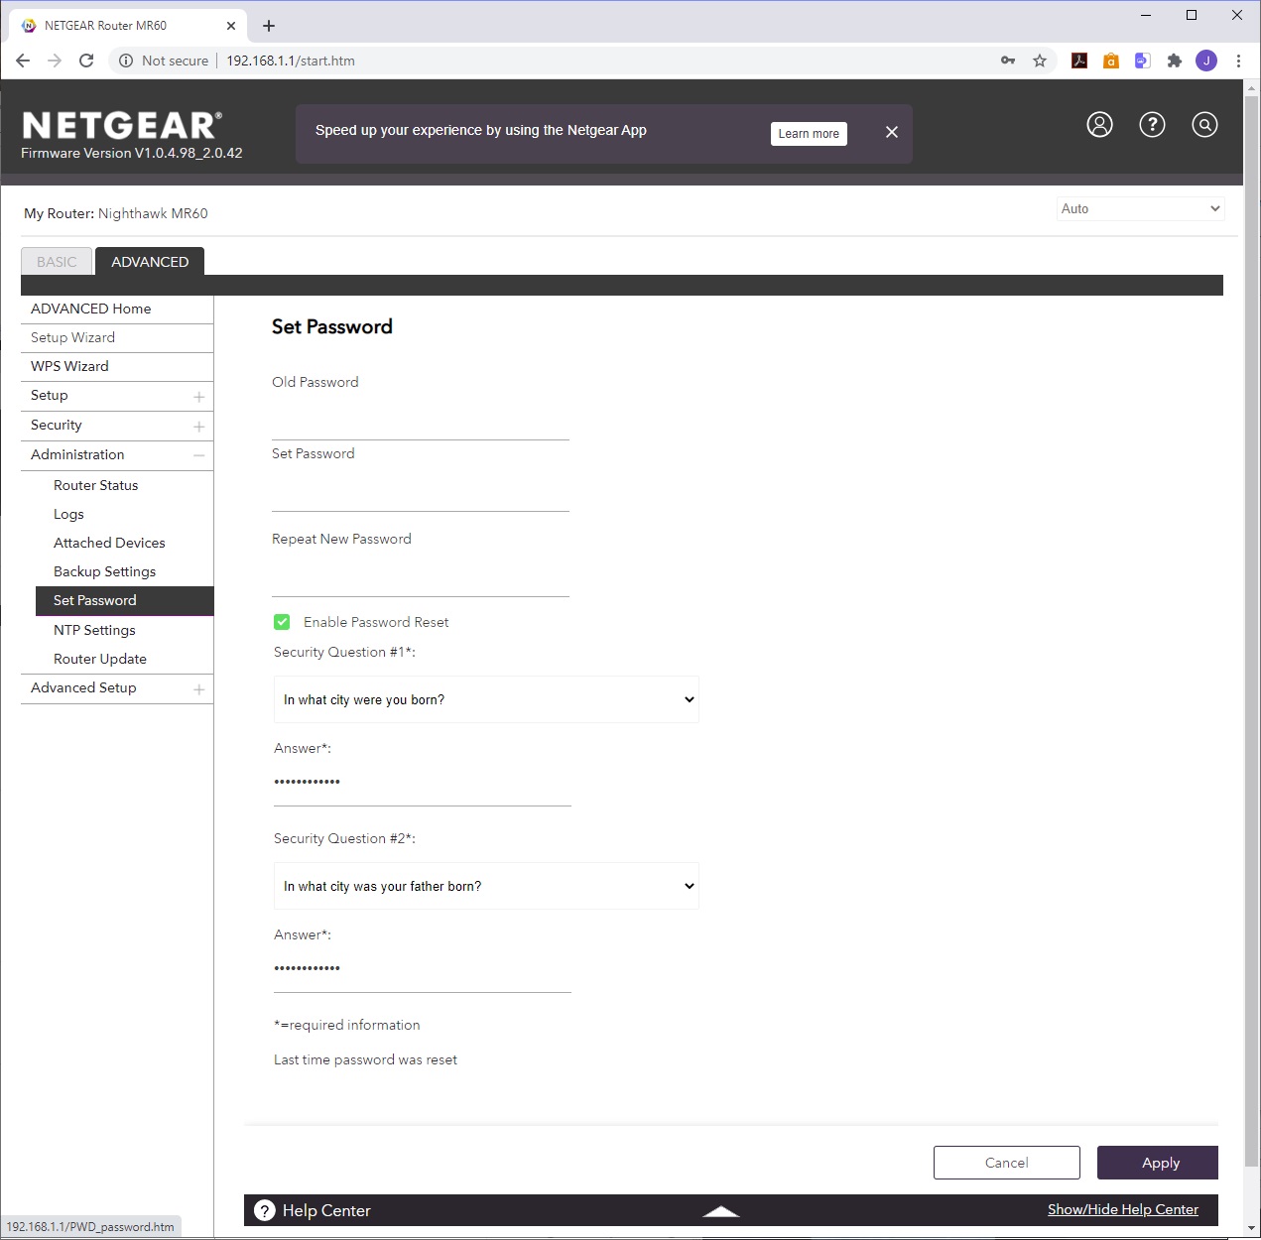The image size is (1261, 1240).
Task: Click the search magnifier icon in header
Action: (x=1204, y=125)
